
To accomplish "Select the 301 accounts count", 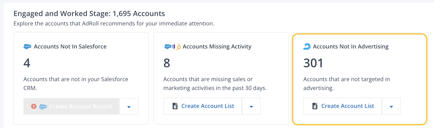I will [x=313, y=63].
